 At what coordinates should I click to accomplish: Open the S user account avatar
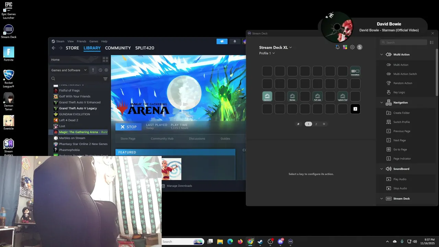click(359, 47)
